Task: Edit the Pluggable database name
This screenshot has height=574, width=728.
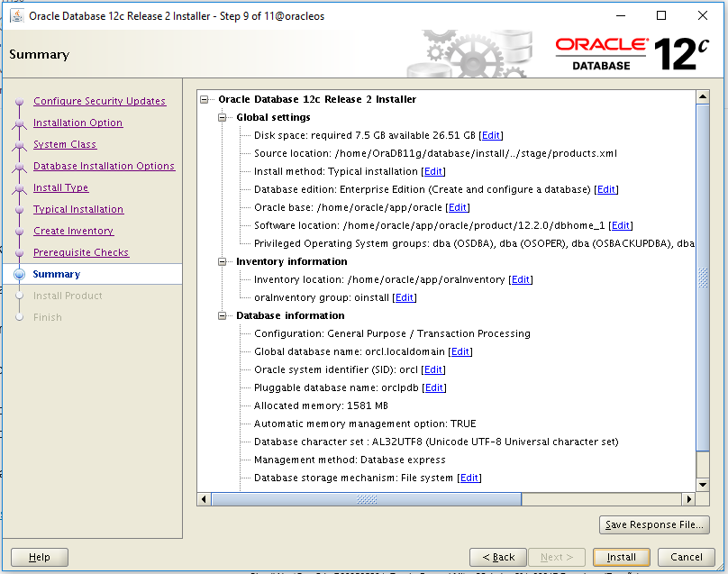Action: [x=434, y=387]
